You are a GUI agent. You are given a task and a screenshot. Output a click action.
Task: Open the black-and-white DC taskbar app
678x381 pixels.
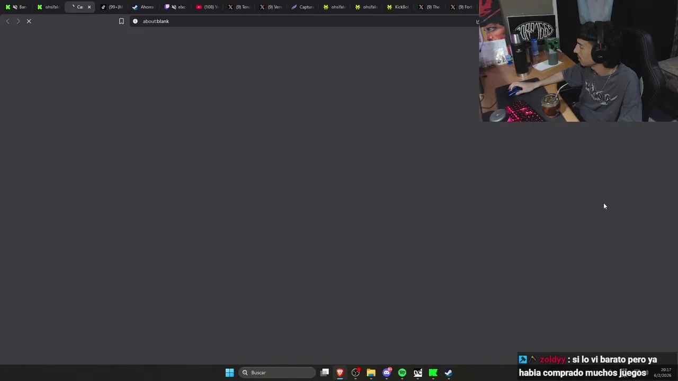[x=418, y=373]
